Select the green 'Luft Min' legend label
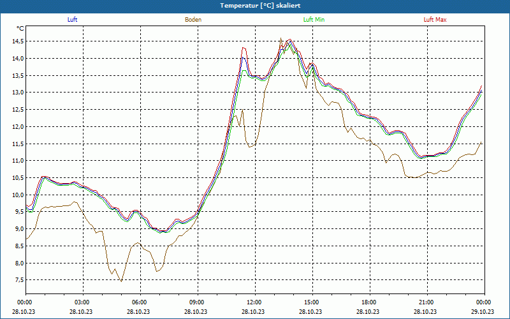510x319 pixels. point(314,20)
